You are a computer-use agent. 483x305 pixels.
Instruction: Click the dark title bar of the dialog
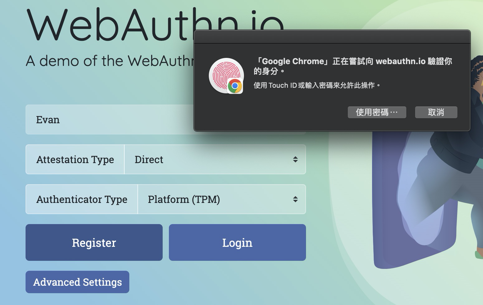coord(332,37)
